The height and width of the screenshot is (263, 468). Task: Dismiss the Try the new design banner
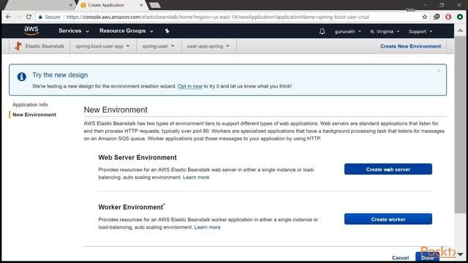pyautogui.click(x=439, y=71)
